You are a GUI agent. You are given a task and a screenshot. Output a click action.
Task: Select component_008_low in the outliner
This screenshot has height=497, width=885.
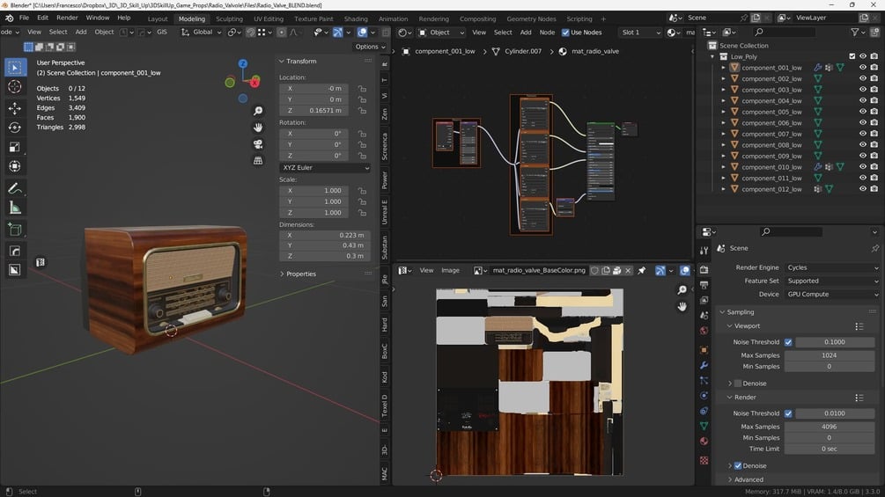pos(771,145)
